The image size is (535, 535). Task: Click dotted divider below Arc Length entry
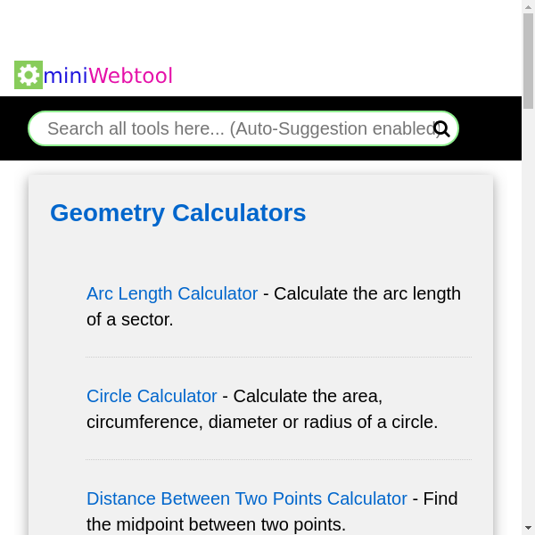[278, 358]
